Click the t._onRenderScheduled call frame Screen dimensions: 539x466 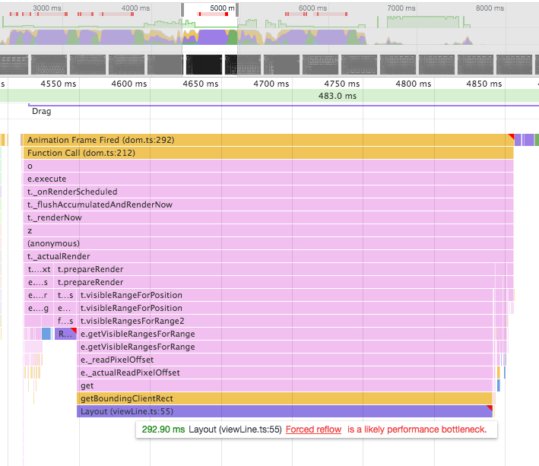tap(268, 192)
